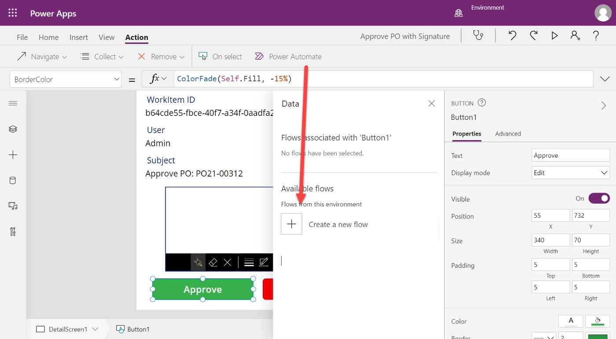This screenshot has width=616, height=339.
Task: Click the Button1 breadcrumb item
Action: [x=133, y=329]
